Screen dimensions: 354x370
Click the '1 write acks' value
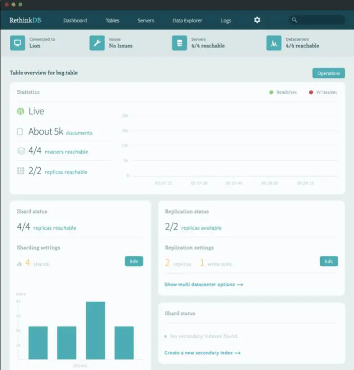[216, 263]
